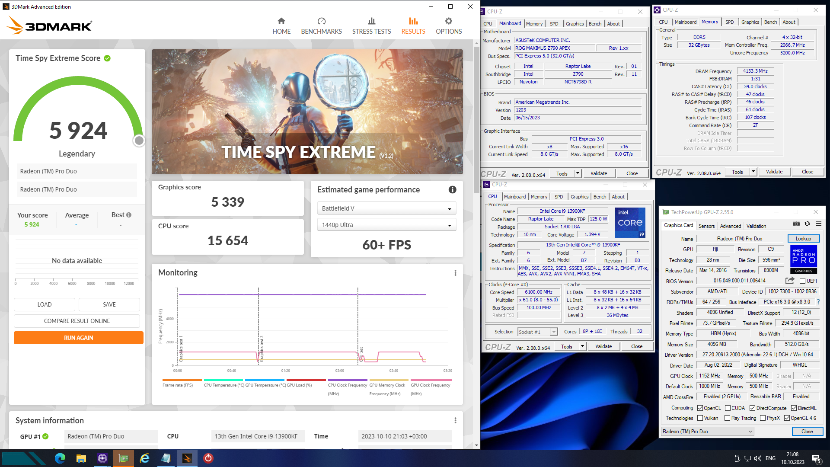Click Validate in the CPU-Z Memory window
This screenshot has width=830, height=467.
click(774, 172)
